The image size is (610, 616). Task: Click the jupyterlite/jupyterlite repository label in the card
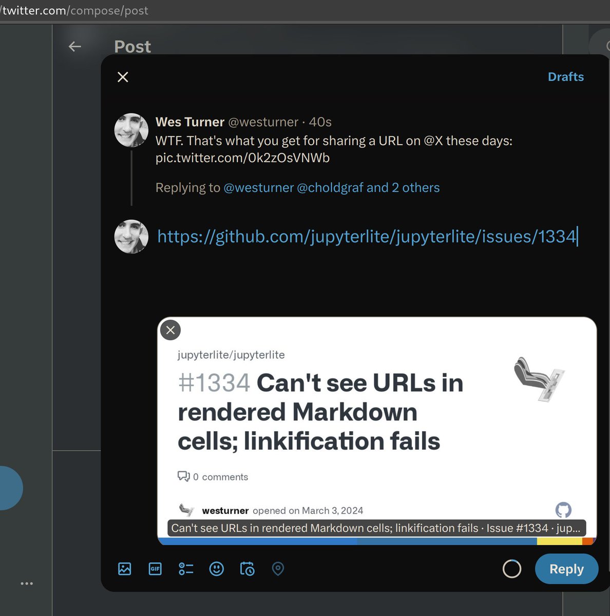click(231, 355)
